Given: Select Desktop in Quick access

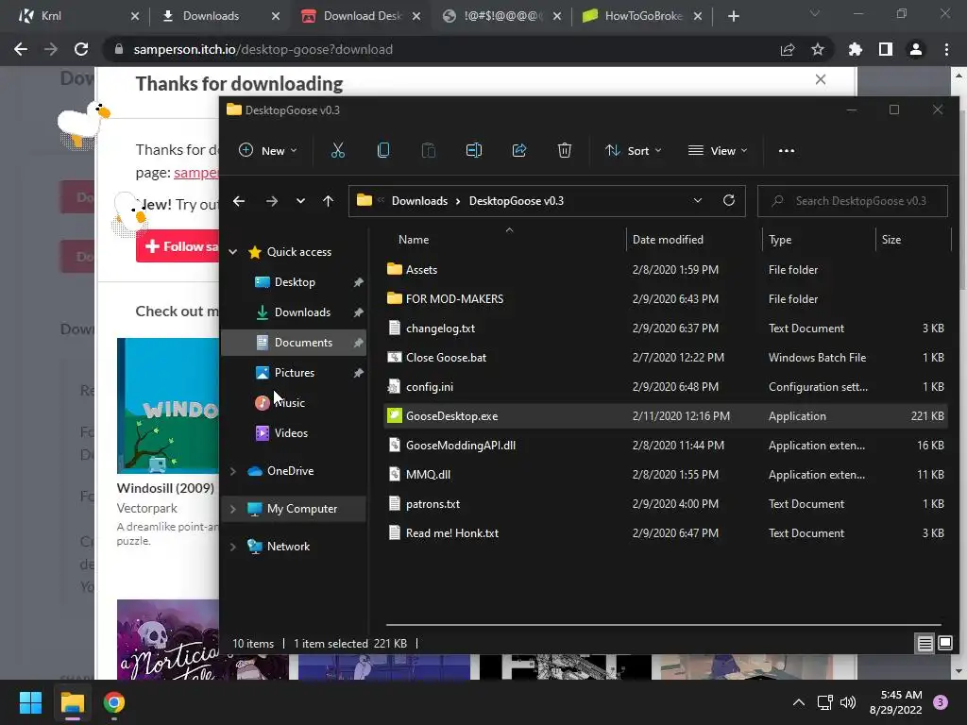Looking at the screenshot, I should [x=295, y=281].
